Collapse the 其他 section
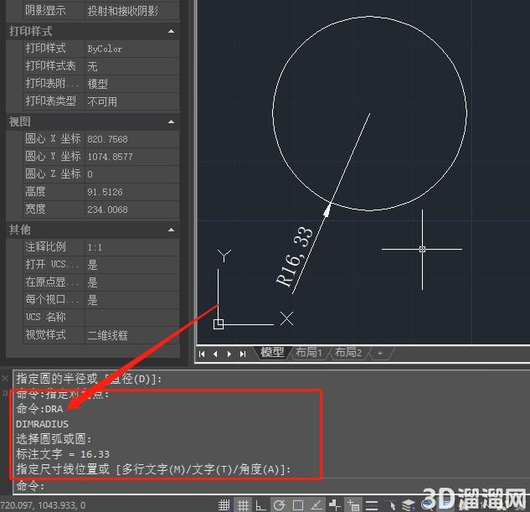530x512 pixels. (172, 230)
